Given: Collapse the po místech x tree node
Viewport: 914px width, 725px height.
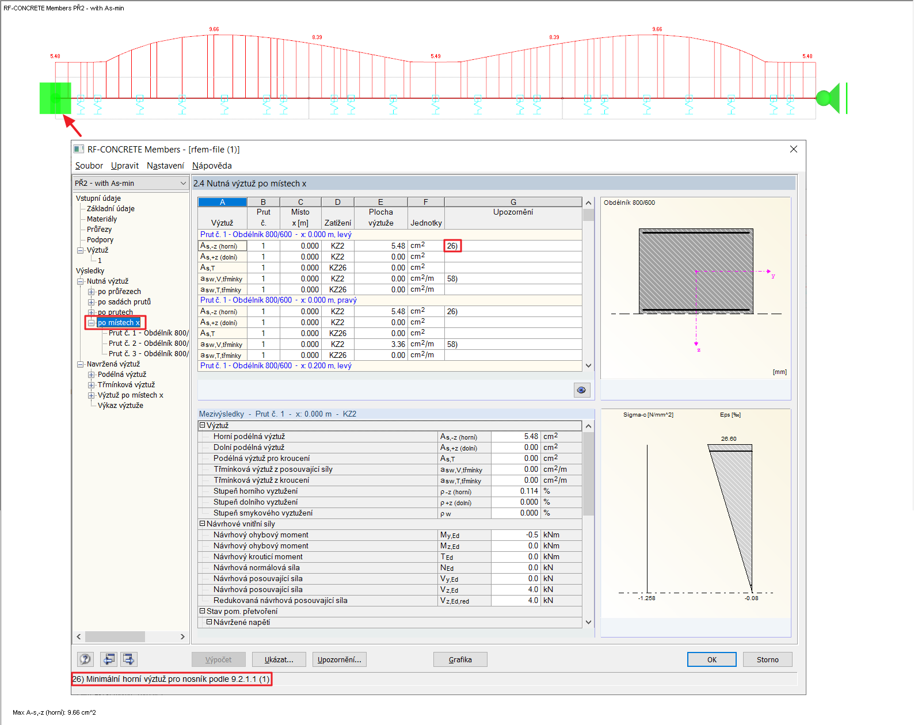Looking at the screenshot, I should pyautogui.click(x=91, y=323).
